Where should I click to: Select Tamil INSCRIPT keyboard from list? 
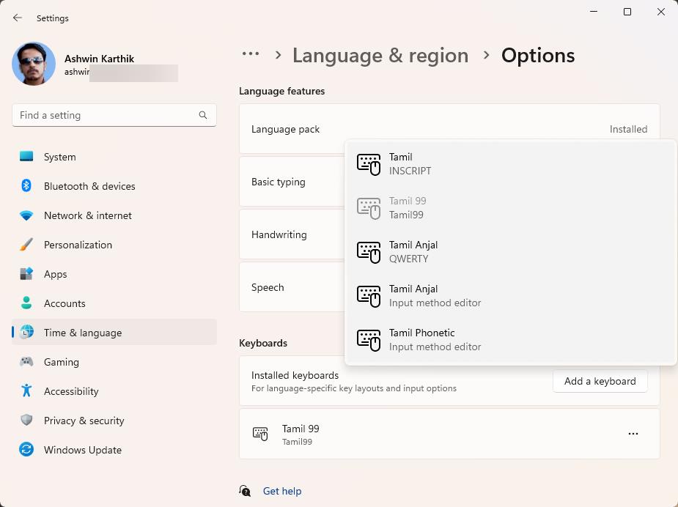(511, 164)
